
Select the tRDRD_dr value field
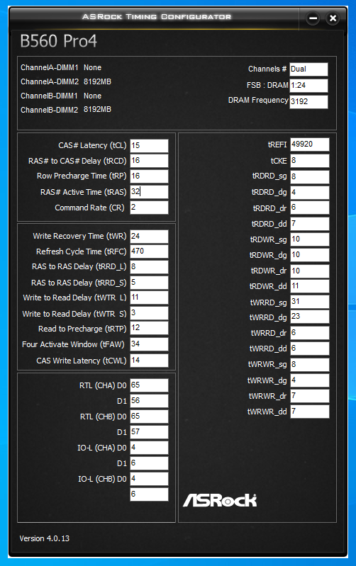310,208
